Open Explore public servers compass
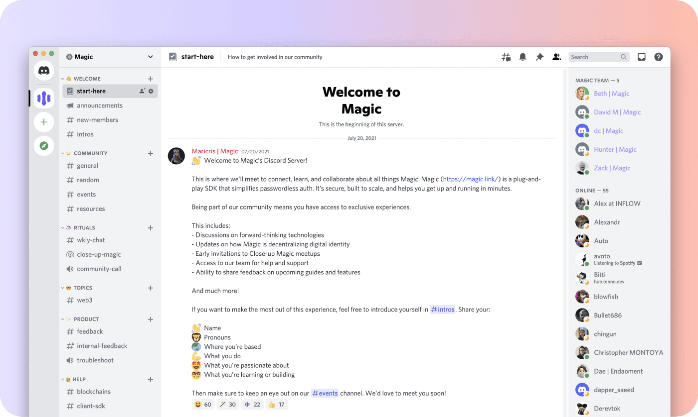 (x=44, y=146)
